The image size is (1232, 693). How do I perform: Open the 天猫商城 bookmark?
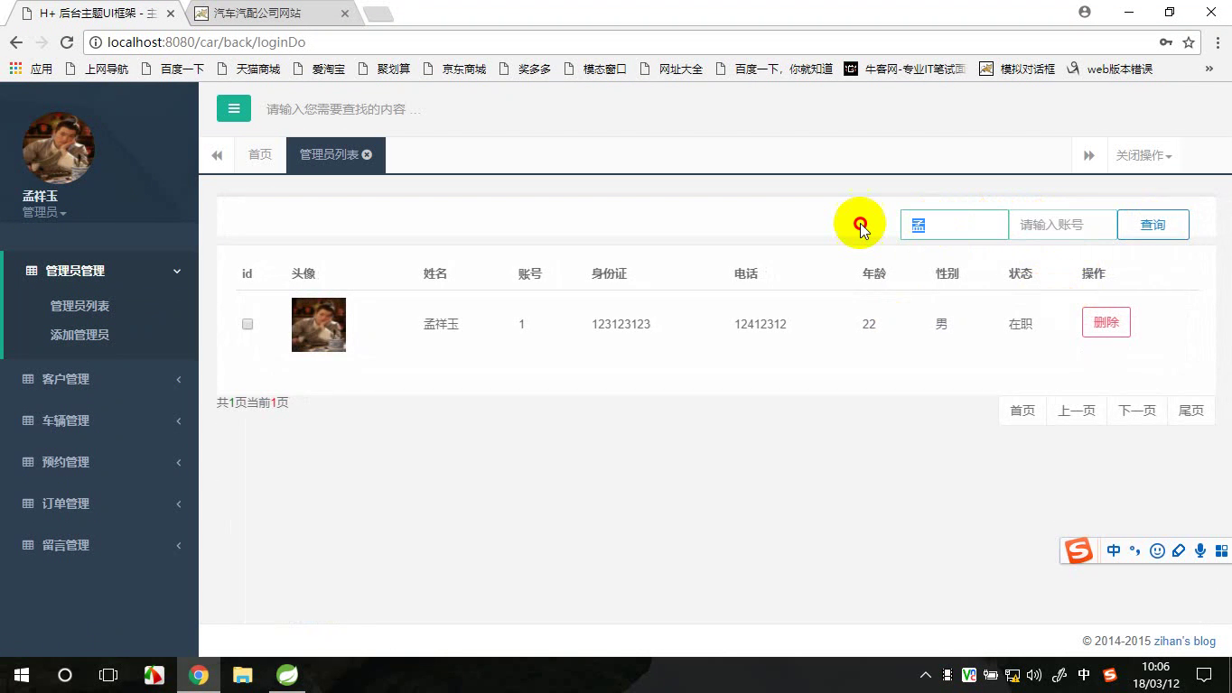coord(249,69)
